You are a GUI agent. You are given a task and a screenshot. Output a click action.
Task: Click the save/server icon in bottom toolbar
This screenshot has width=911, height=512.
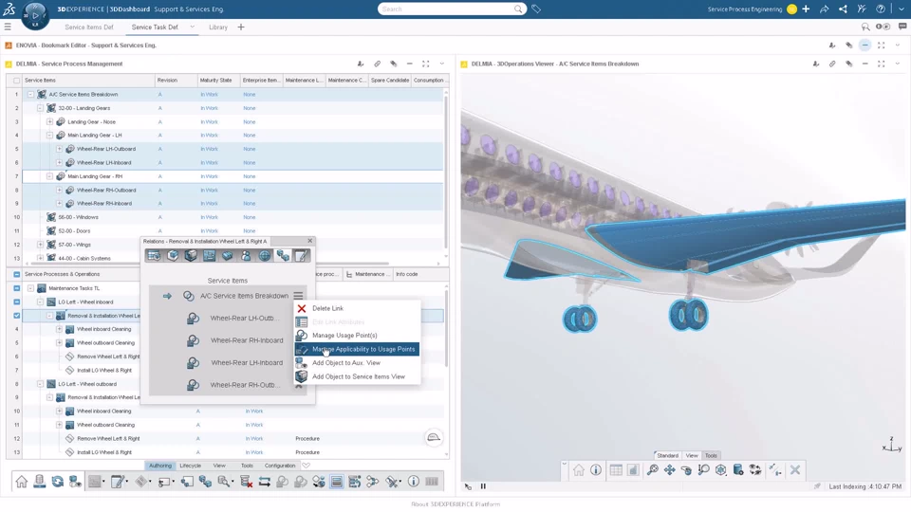pyautogui.click(x=40, y=482)
